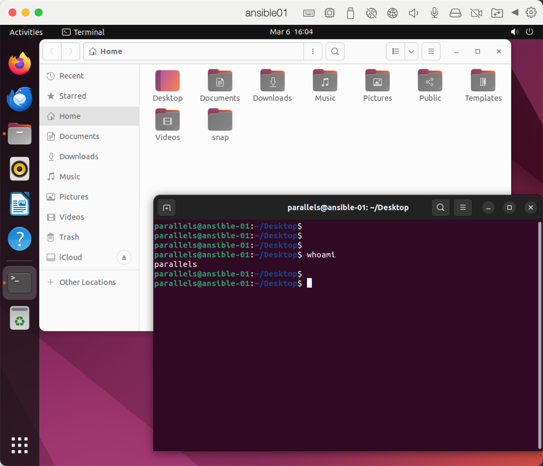Click the search icon in the Files toolbar

pos(334,51)
